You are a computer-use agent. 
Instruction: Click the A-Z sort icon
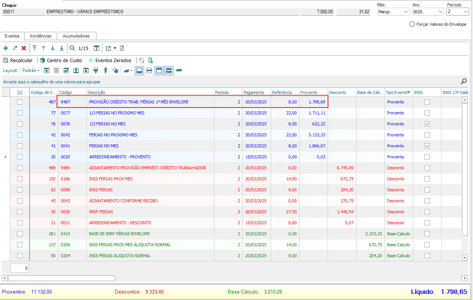point(142,60)
